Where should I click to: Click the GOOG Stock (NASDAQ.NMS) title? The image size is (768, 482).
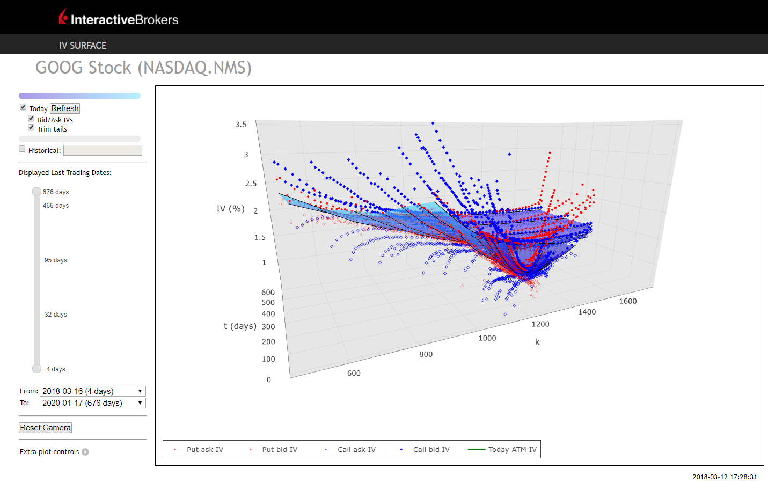(143, 68)
